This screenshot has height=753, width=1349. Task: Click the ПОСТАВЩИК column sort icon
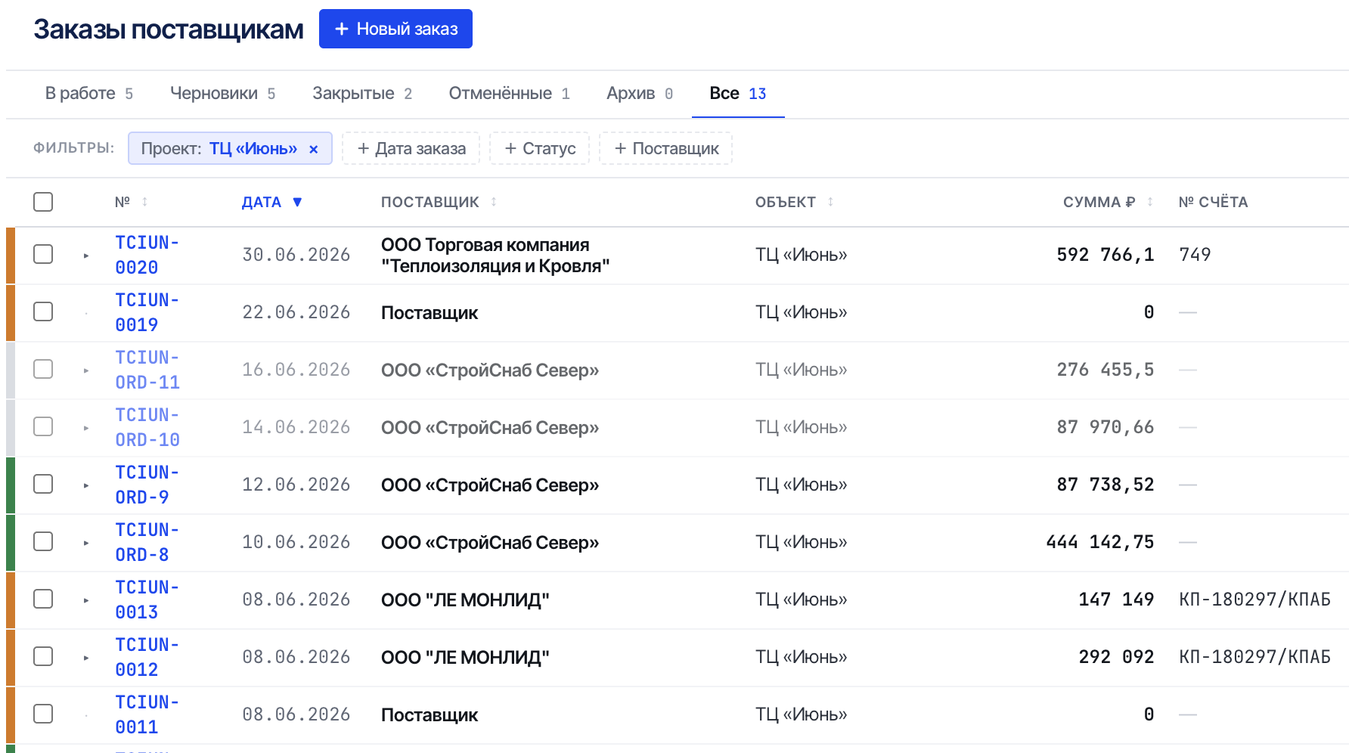click(494, 202)
